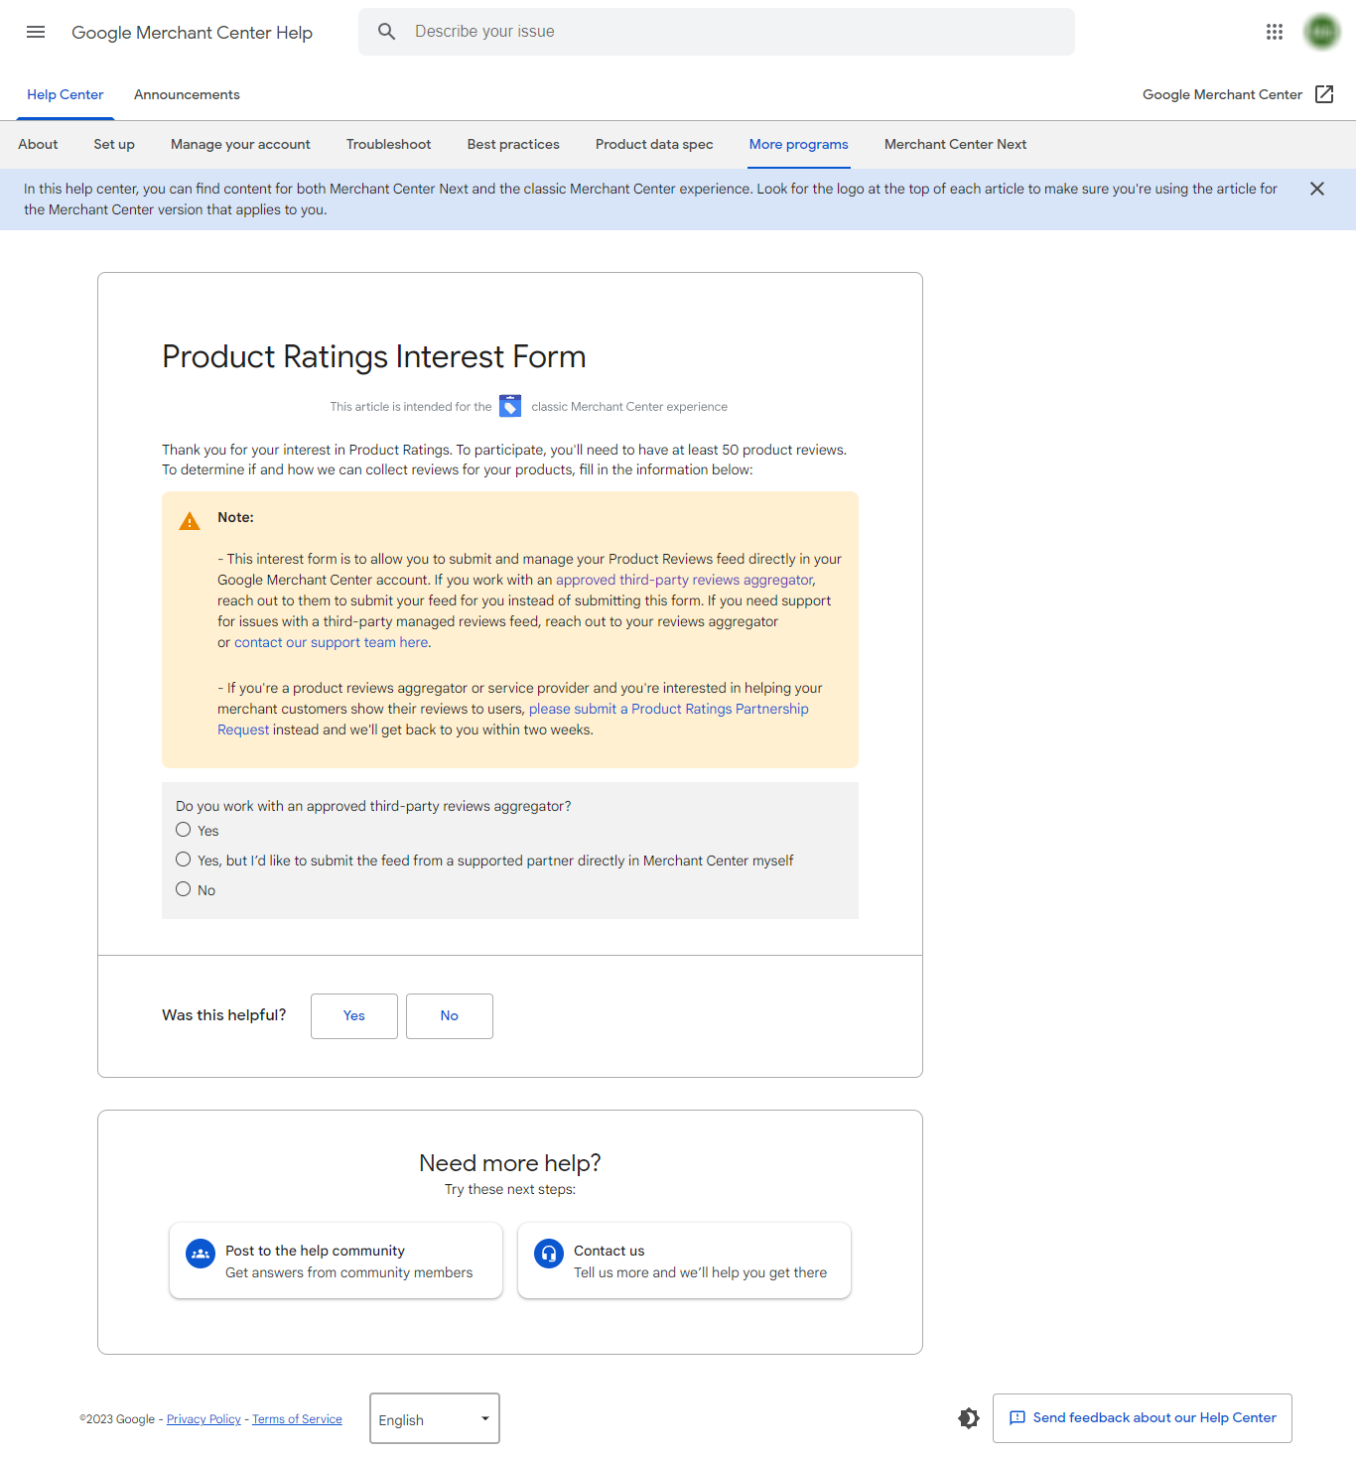The width and height of the screenshot is (1356, 1458).
Task: Choose 'No' for third-party reviews aggregator
Action: (183, 888)
